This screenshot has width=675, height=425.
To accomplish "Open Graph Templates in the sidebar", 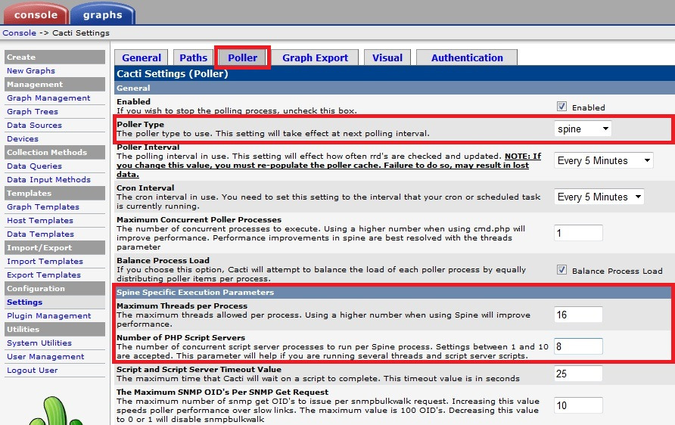I will (x=43, y=207).
